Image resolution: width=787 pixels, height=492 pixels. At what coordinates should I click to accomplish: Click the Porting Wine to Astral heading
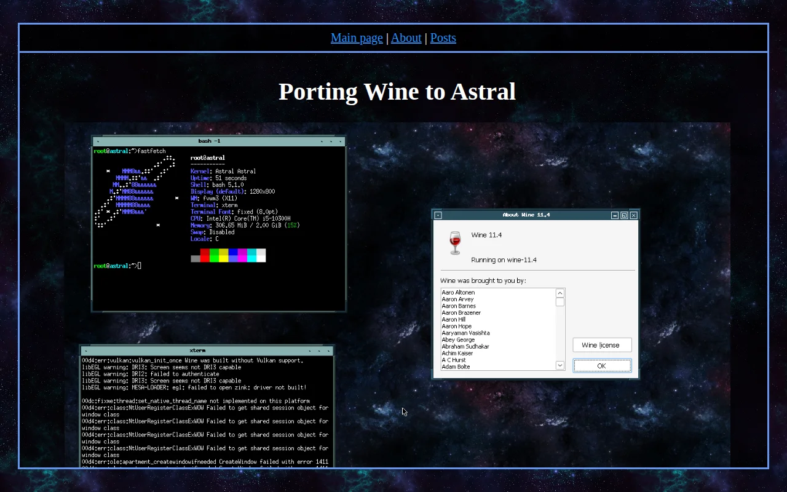tap(397, 91)
